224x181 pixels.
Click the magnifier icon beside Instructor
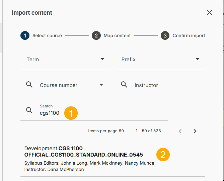pos(124,85)
